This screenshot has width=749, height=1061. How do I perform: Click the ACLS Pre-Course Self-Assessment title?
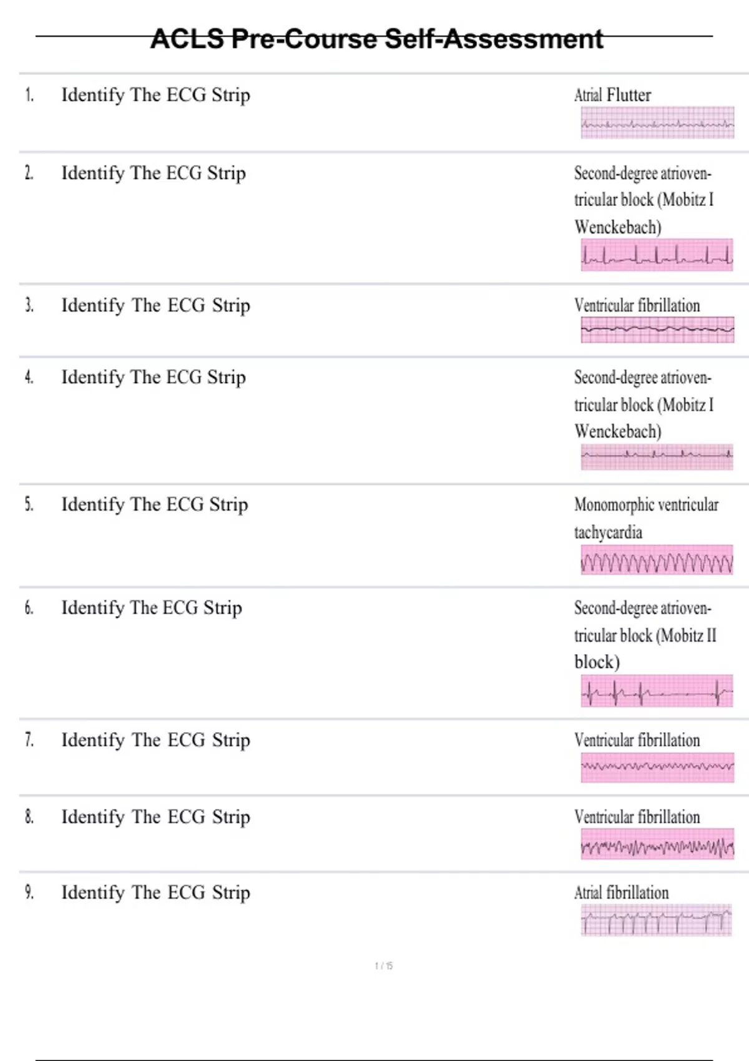pos(376,39)
